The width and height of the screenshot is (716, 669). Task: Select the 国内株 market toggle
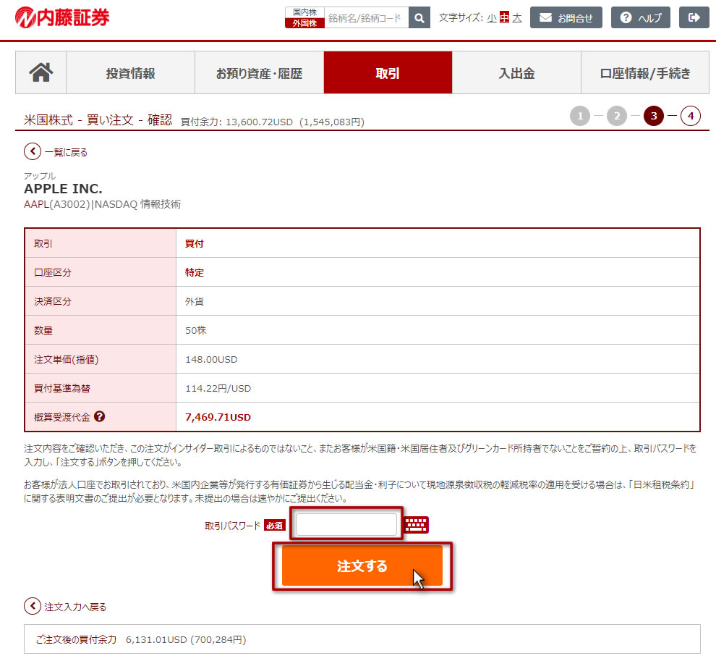(304, 12)
